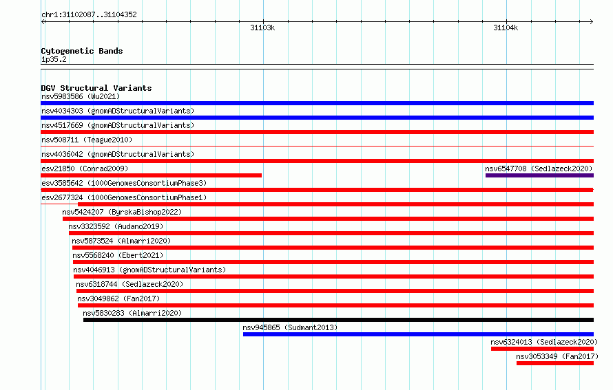
Task: Select nsv3049862 (Fan2017) label
Action: point(118,299)
